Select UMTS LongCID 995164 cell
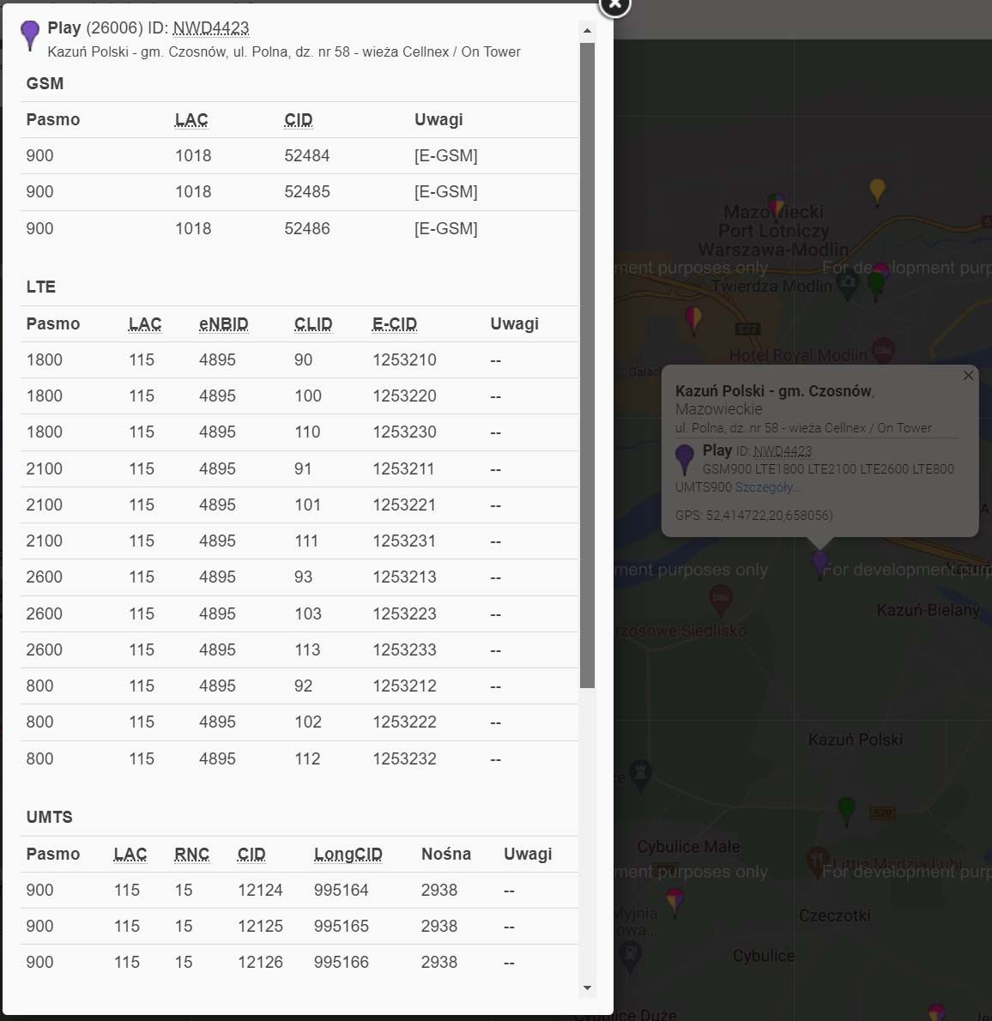Screen dimensions: 992x1021 [x=342, y=890]
